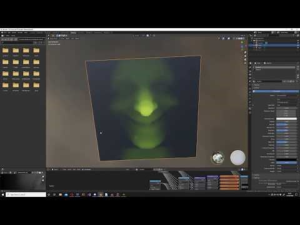Screen dimensions: 300x225
Task: Toggle viewport gizmo visibility button
Action: coord(223,38)
